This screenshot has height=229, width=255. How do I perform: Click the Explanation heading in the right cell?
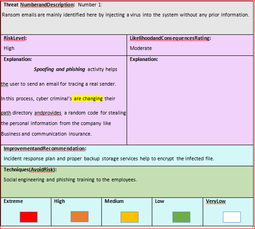(x=144, y=59)
